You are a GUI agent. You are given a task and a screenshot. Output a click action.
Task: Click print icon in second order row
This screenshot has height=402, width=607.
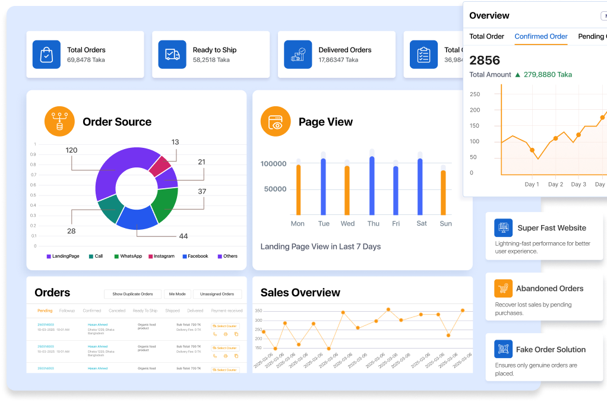[226, 356]
